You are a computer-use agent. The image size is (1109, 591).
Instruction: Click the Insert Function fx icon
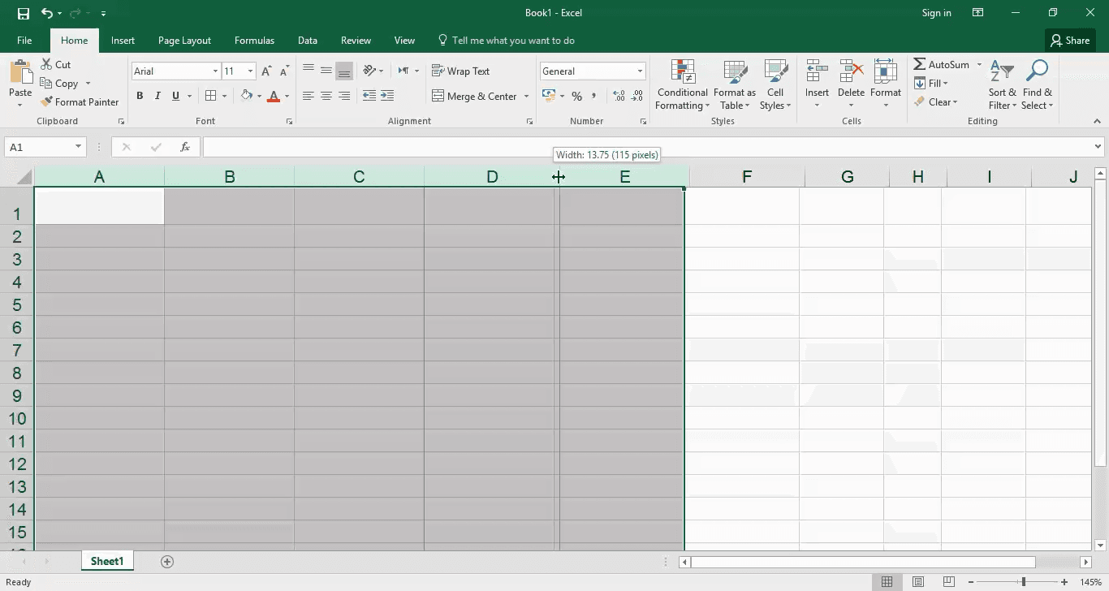tap(185, 147)
